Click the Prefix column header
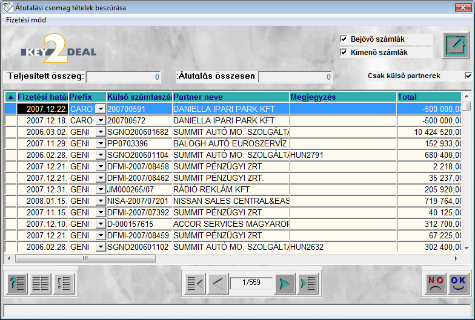The width and height of the screenshot is (475, 320). [x=87, y=97]
